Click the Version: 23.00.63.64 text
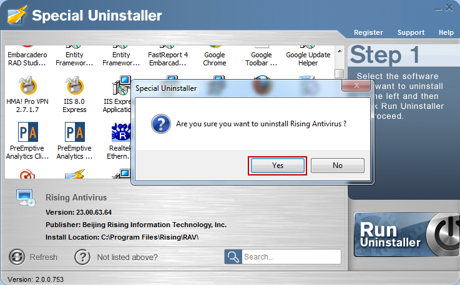 coord(79,212)
